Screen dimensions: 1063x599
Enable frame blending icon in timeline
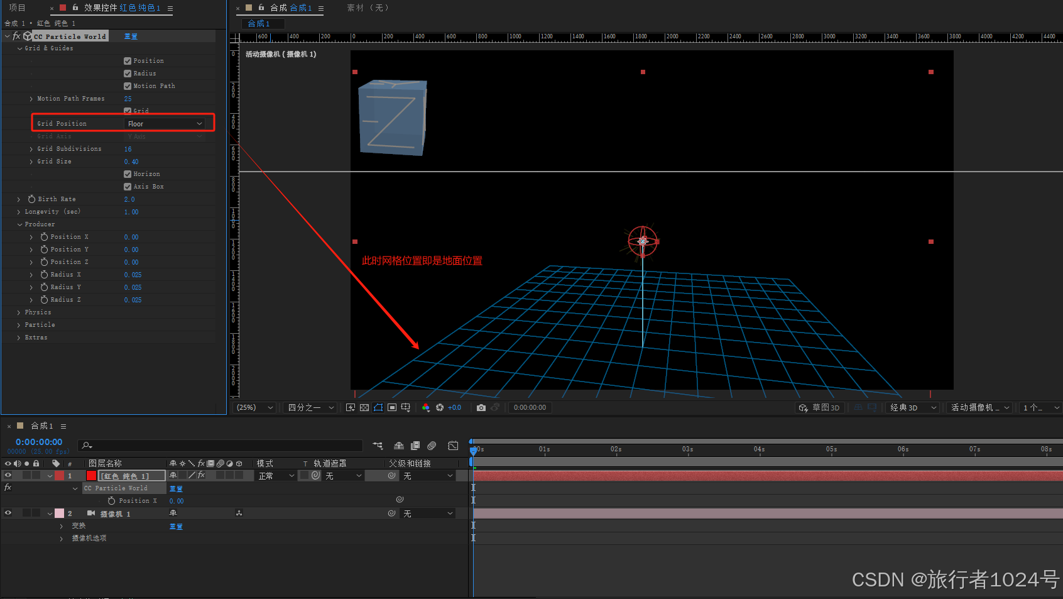tap(415, 446)
